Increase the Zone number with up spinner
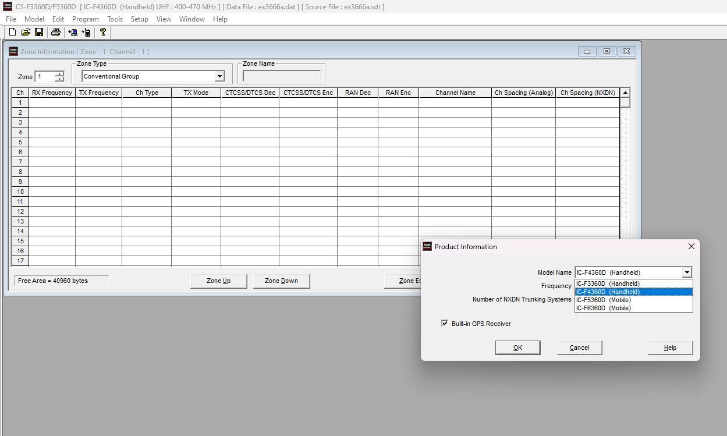Image resolution: width=727 pixels, height=436 pixels. (x=59, y=74)
